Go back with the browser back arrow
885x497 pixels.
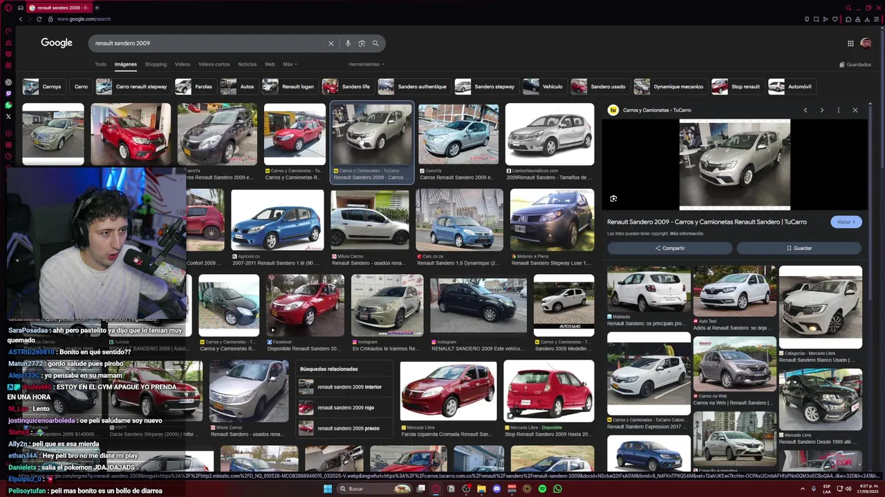click(x=21, y=19)
